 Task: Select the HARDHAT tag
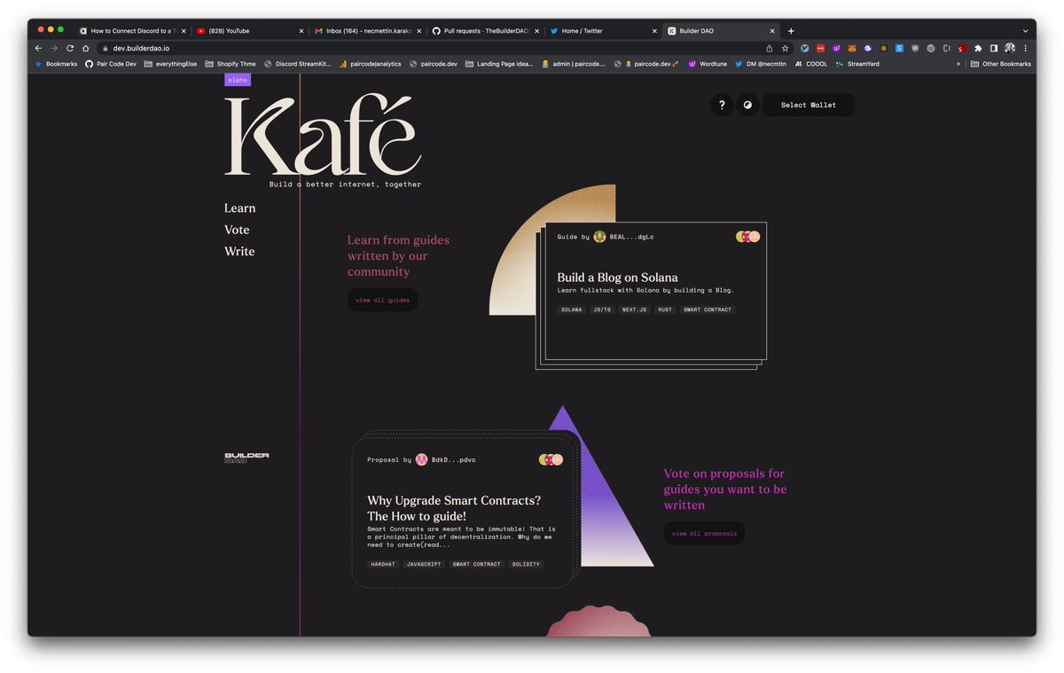pos(383,564)
